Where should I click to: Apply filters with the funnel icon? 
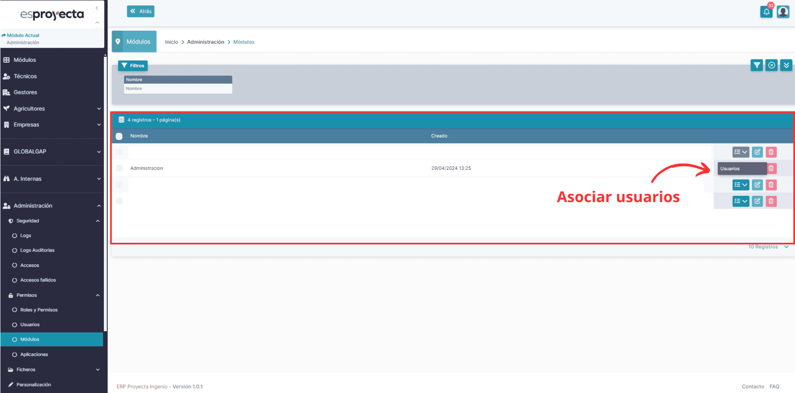click(x=757, y=65)
